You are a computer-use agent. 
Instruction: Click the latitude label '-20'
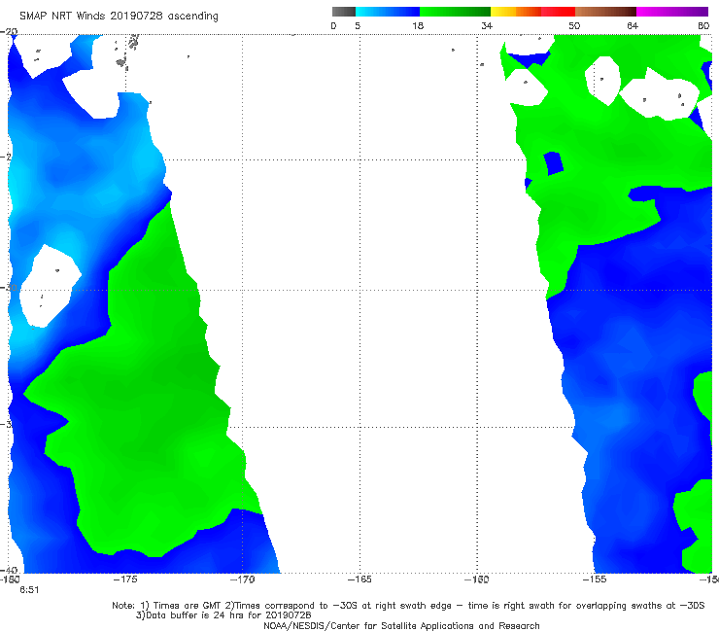pyautogui.click(x=9, y=32)
